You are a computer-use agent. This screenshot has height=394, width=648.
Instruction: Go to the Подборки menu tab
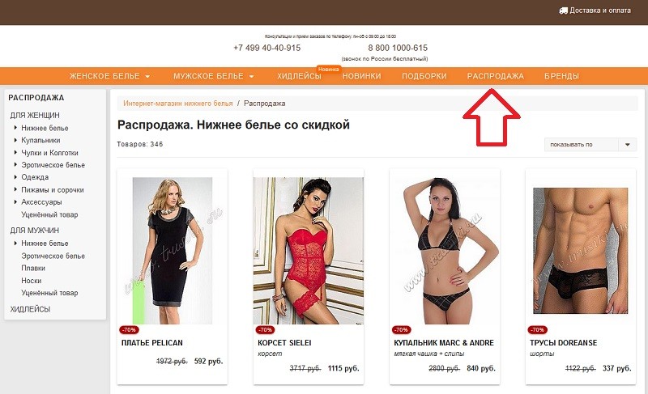(x=424, y=76)
